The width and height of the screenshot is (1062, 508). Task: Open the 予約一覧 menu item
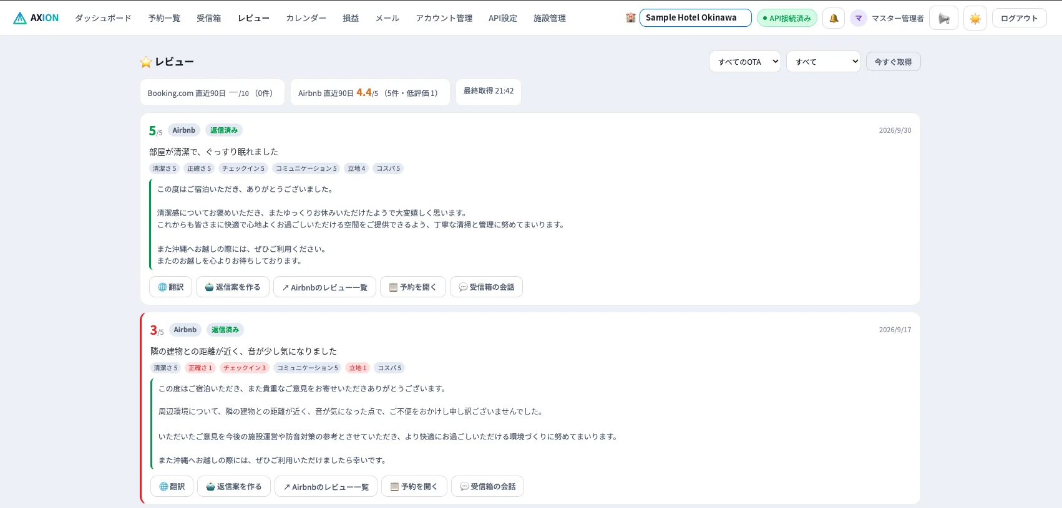pyautogui.click(x=164, y=18)
